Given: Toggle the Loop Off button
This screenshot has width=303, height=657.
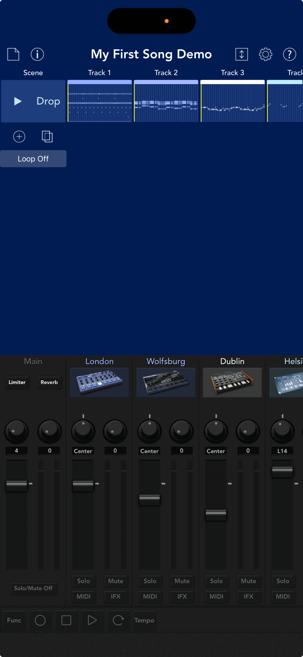Looking at the screenshot, I should [33, 159].
